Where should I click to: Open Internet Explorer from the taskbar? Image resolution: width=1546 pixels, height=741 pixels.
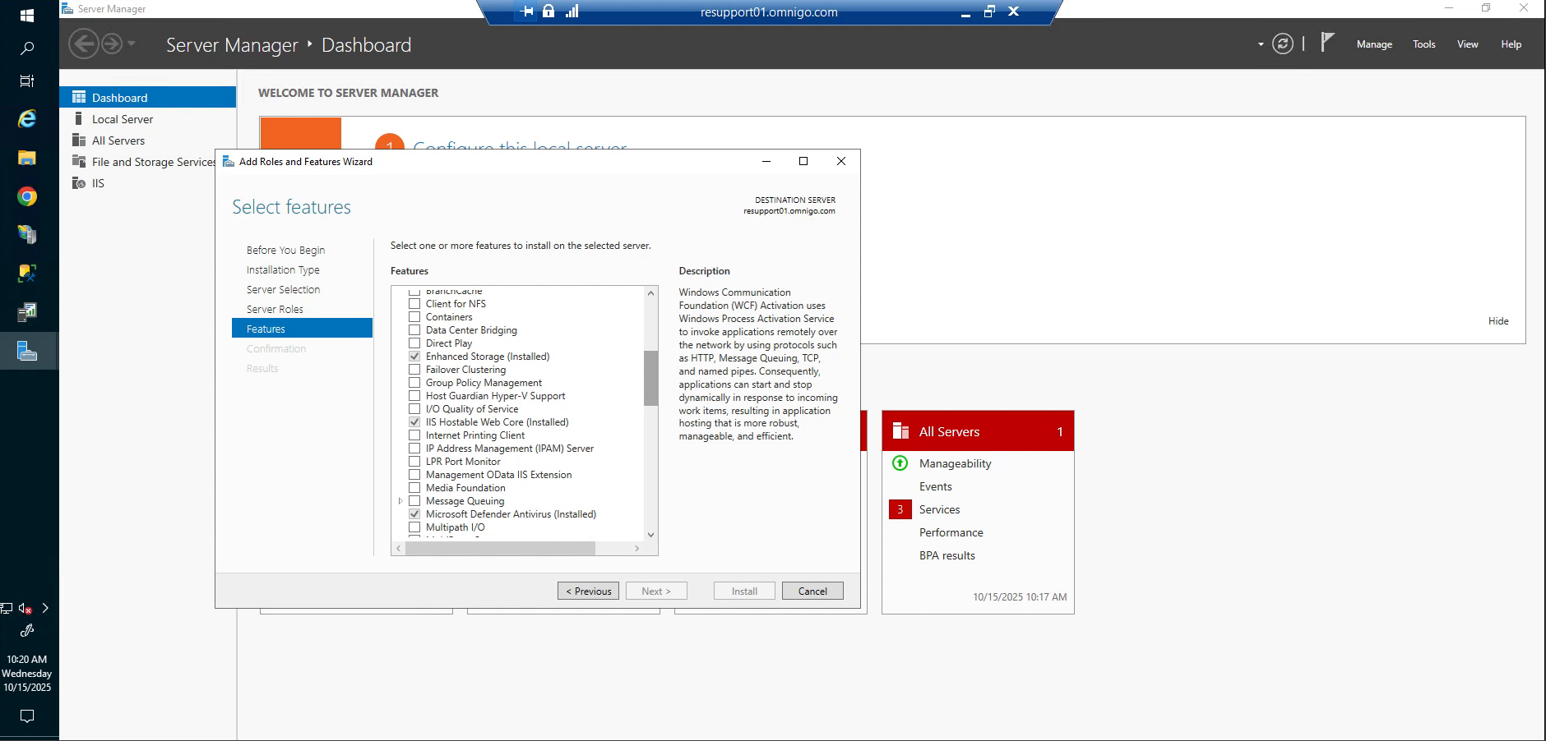coord(27,118)
